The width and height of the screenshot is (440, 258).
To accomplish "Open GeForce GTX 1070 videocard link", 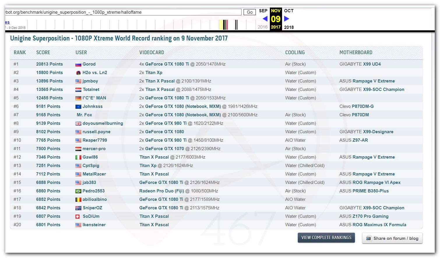I will 165,149.
